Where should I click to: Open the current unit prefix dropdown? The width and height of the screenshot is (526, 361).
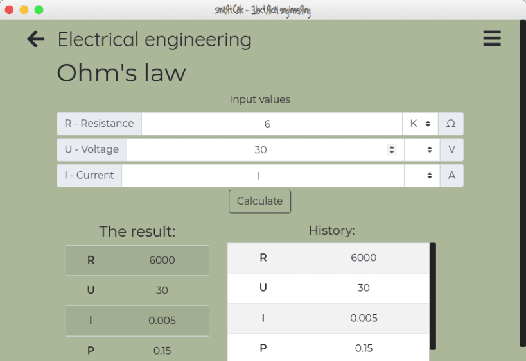coord(422,176)
